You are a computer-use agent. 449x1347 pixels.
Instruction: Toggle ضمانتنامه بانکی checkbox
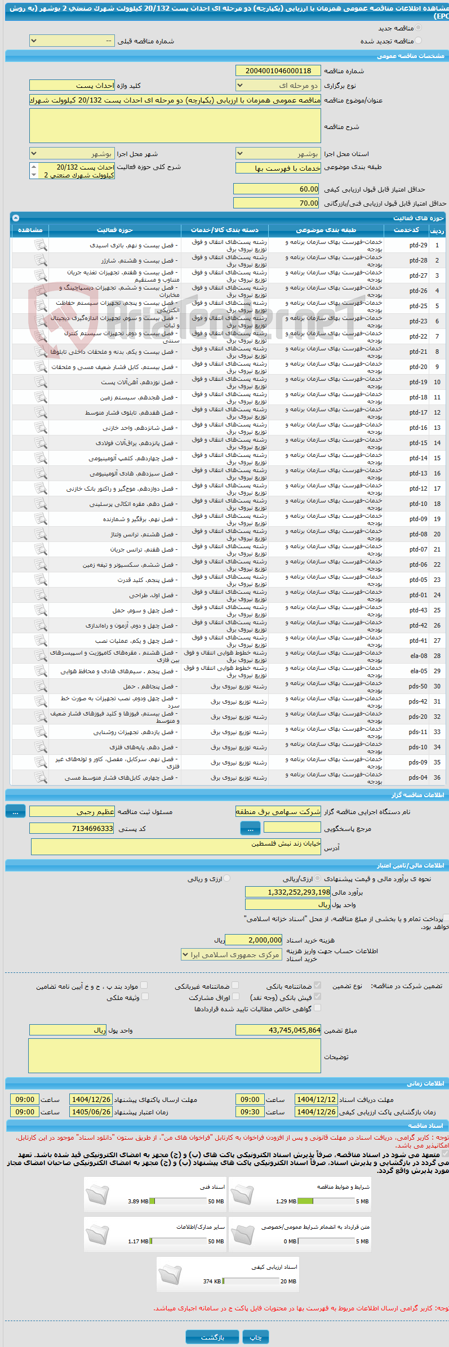pyautogui.click(x=317, y=985)
